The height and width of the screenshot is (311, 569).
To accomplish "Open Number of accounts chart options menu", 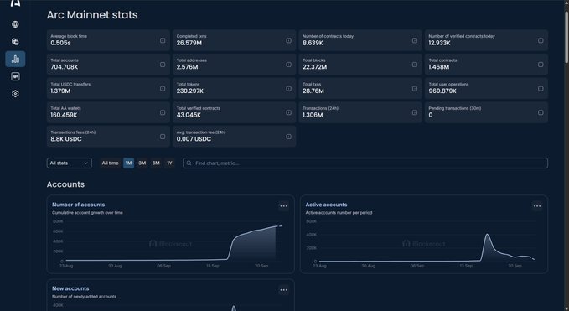I will point(283,206).
